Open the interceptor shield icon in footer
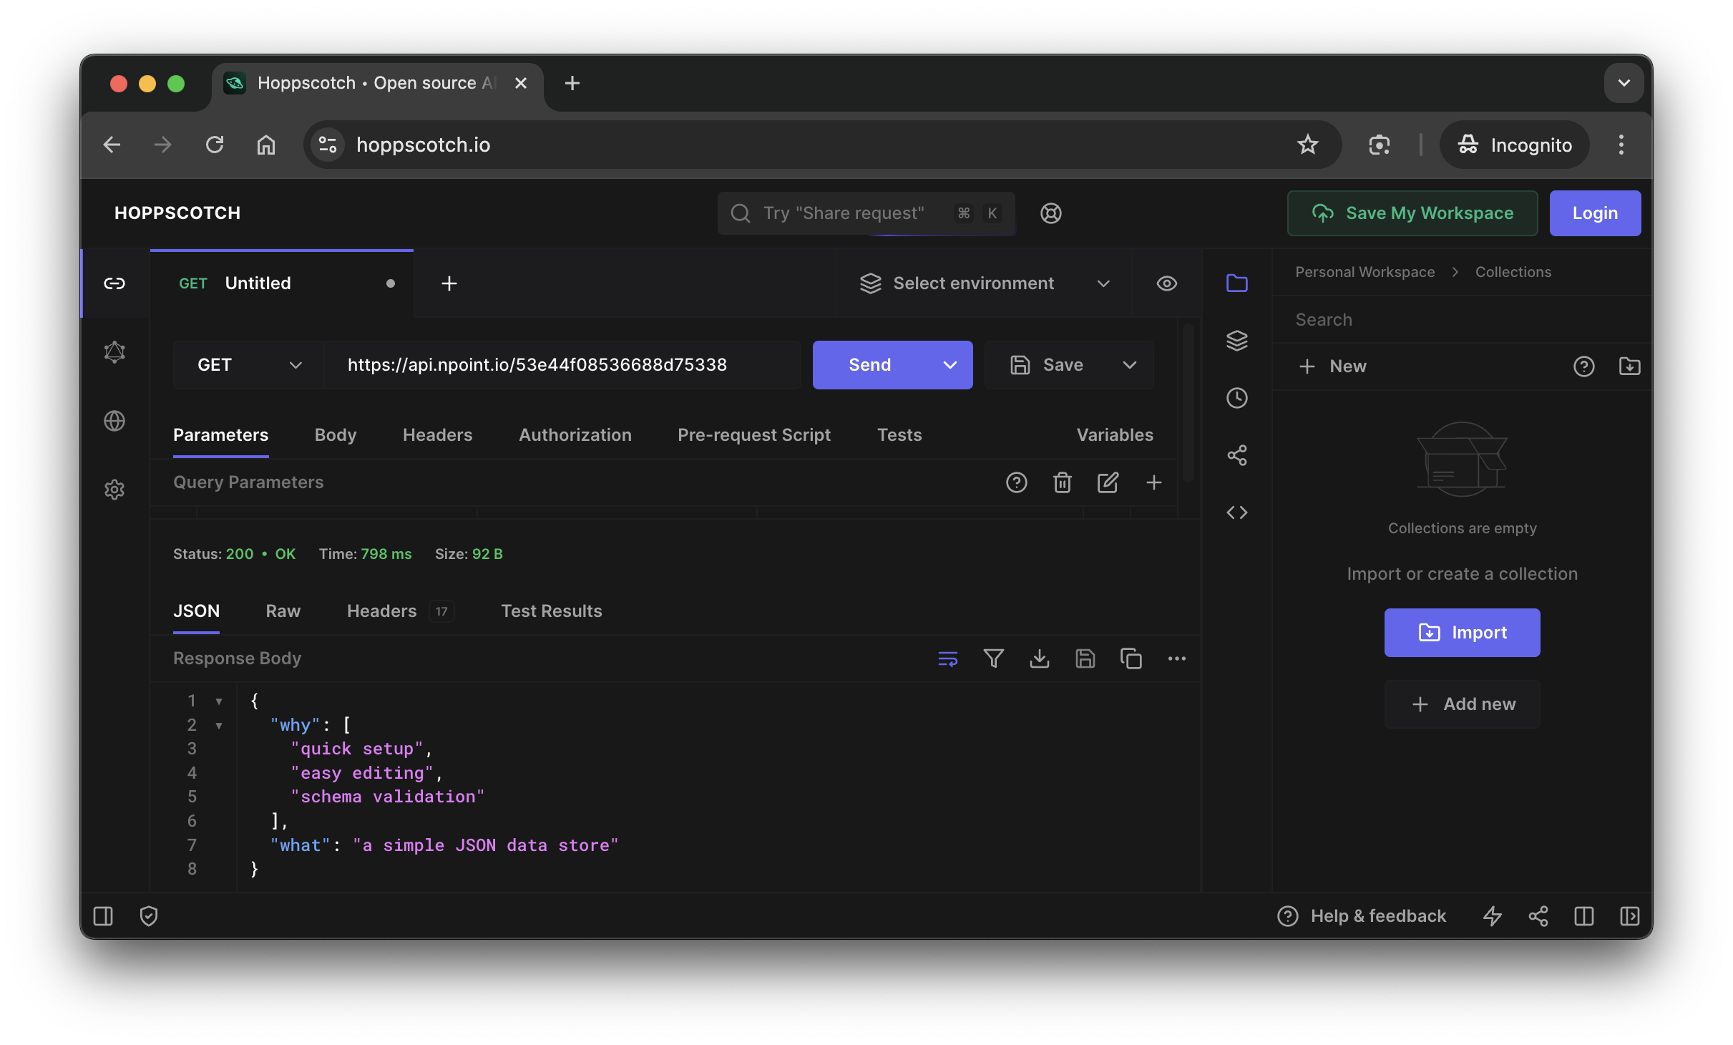 coord(149,916)
